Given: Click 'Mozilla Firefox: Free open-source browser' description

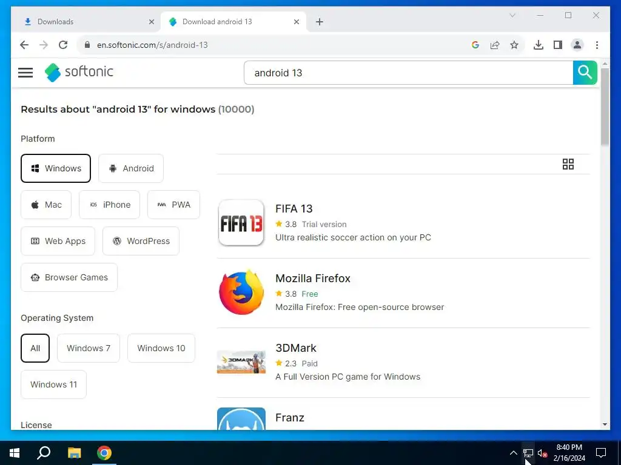Looking at the screenshot, I should (360, 307).
